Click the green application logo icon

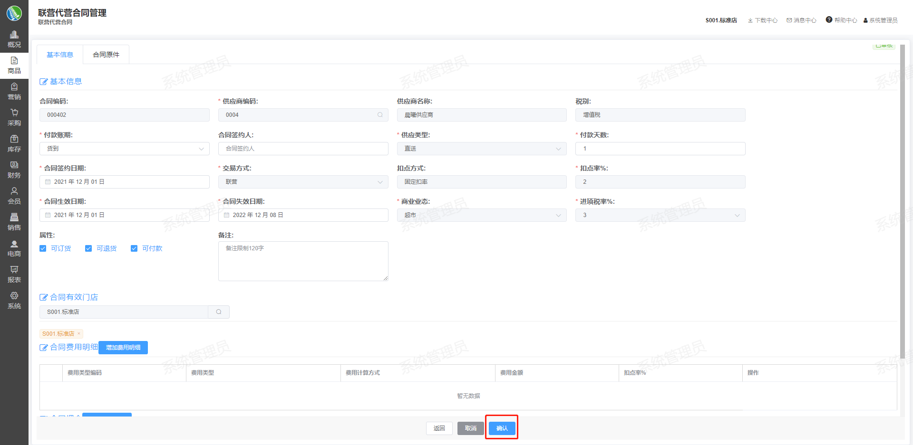coord(14,13)
